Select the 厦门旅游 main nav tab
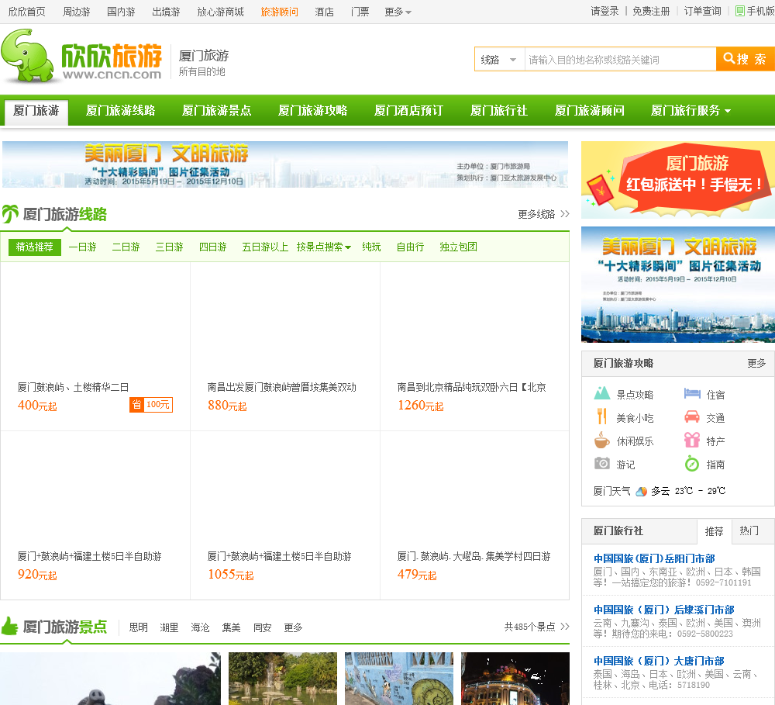This screenshot has height=705, width=775. click(36, 110)
